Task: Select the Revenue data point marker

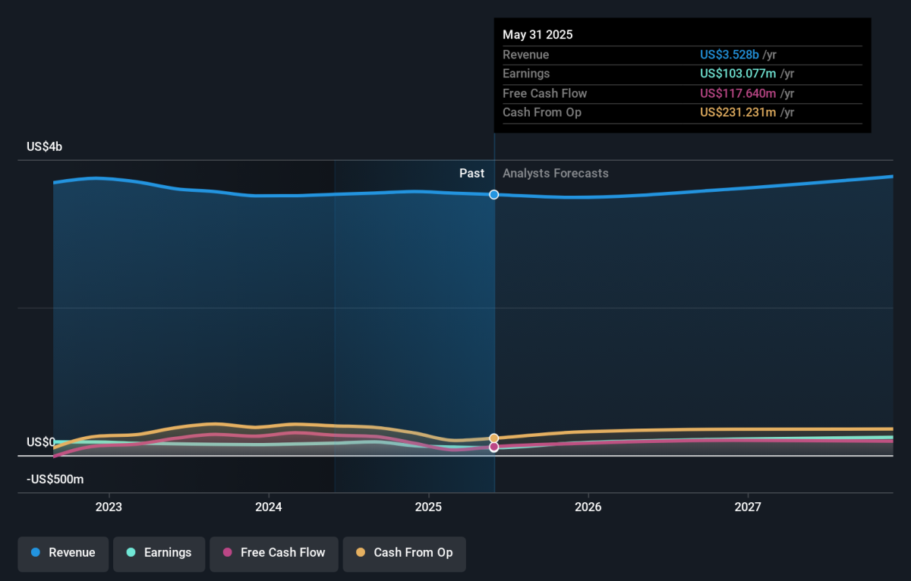Action: [494, 195]
